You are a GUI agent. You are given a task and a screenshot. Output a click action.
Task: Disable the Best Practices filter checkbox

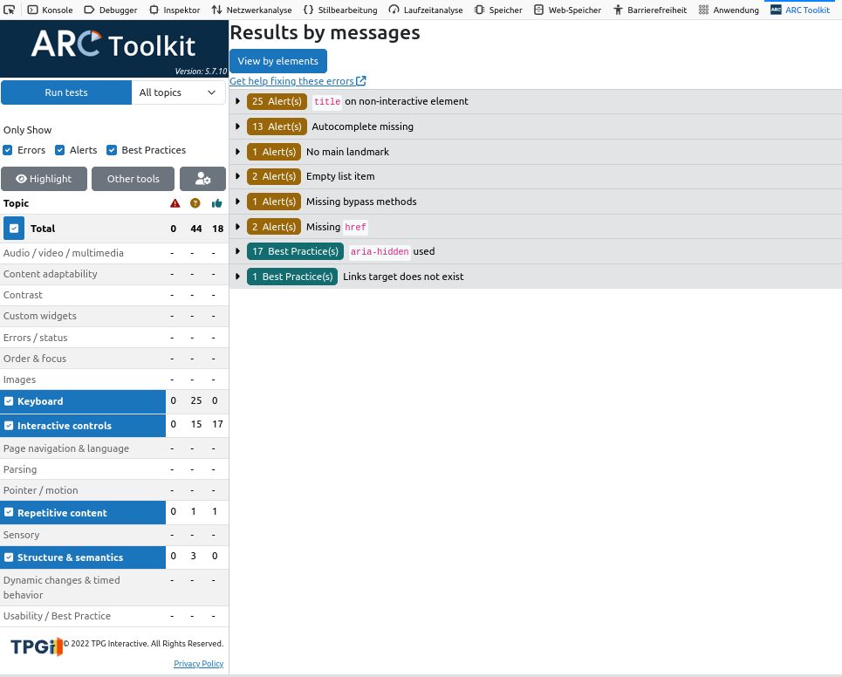[112, 150]
